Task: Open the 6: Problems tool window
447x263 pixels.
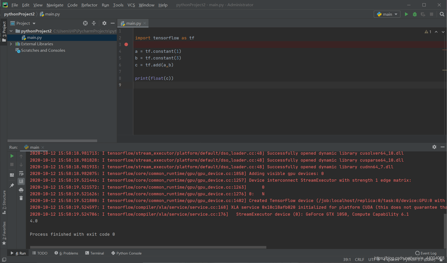Action: tap(66, 253)
